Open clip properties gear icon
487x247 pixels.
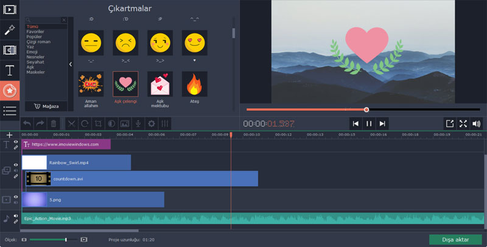[x=152, y=124]
